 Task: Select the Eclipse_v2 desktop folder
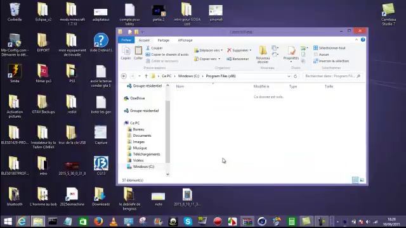click(43, 12)
